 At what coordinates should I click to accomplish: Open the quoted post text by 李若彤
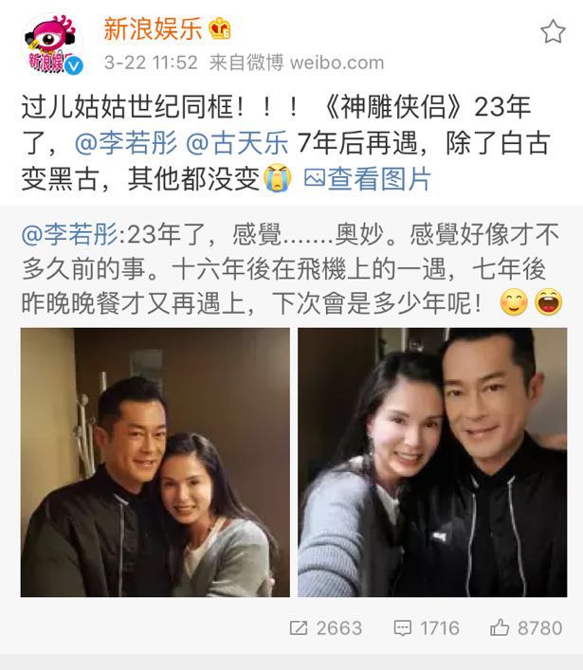click(292, 269)
